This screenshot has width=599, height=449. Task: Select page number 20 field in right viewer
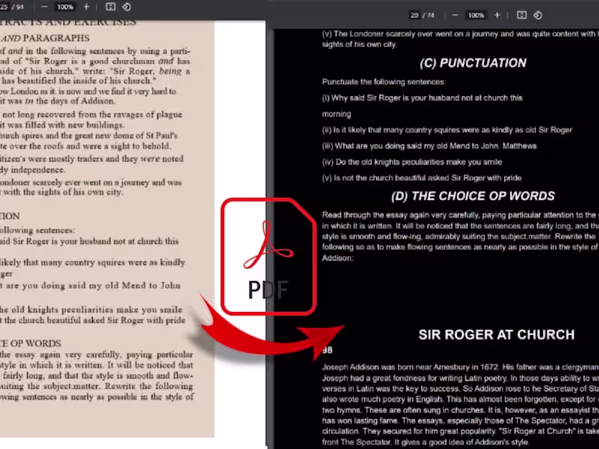point(415,15)
